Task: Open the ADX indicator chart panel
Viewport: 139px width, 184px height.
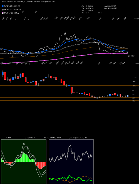Action: point(71,162)
